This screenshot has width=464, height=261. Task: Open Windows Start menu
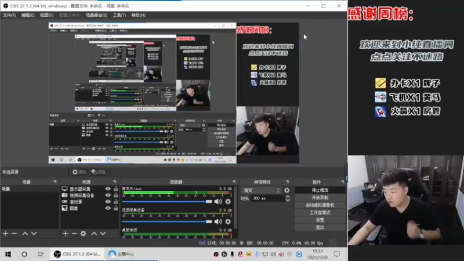pos(8,254)
